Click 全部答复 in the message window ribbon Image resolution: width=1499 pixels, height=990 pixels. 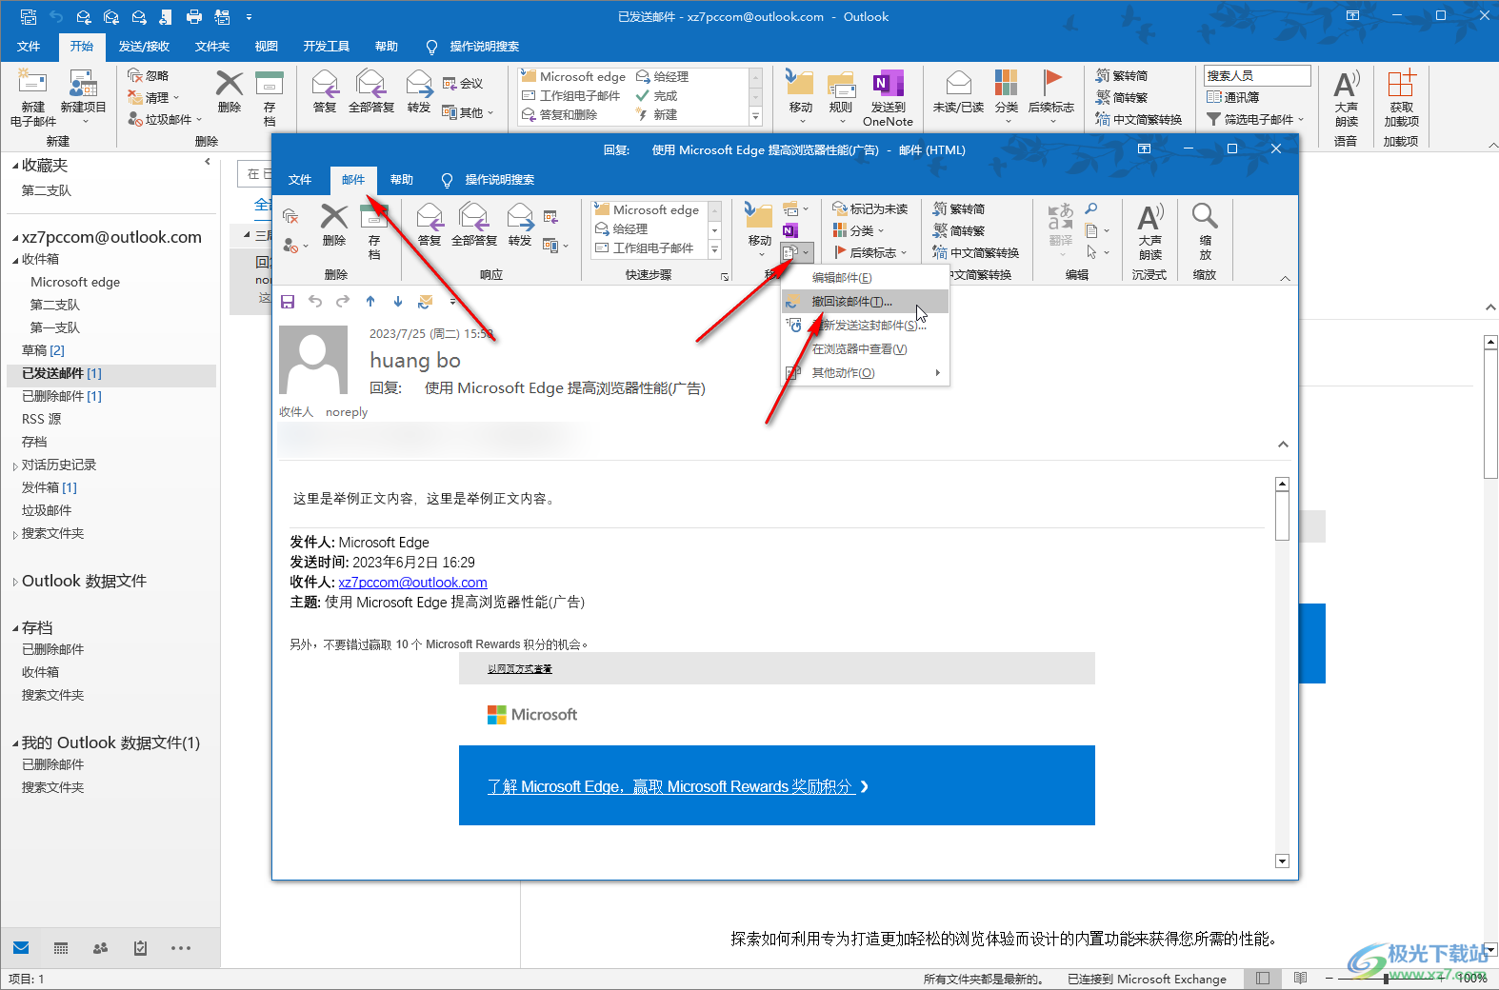pos(473,227)
